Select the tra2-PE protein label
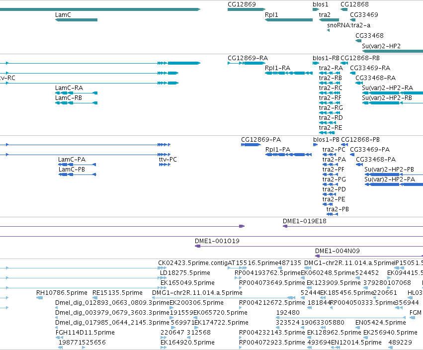423x350 pixels. pyautogui.click(x=334, y=199)
